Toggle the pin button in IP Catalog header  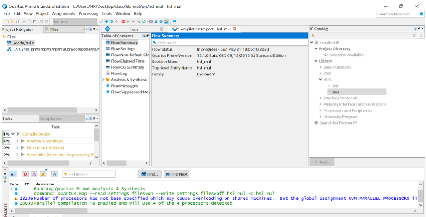click(x=415, y=29)
